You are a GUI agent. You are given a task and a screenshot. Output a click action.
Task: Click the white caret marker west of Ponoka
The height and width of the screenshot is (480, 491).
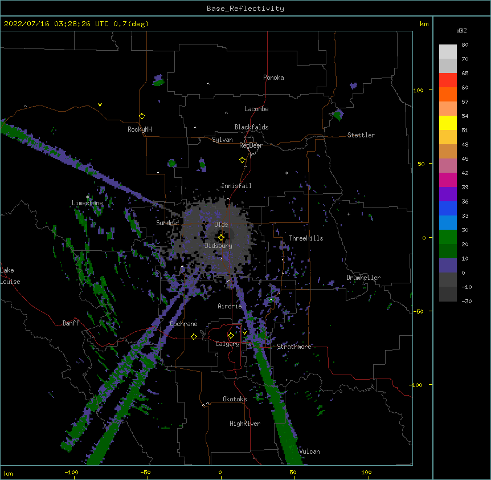coord(208,84)
